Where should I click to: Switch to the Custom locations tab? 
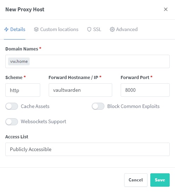[59, 29]
